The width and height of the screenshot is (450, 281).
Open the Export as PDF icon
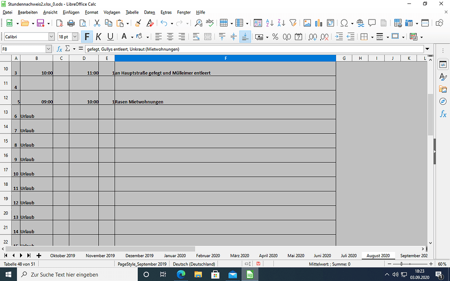point(59,23)
